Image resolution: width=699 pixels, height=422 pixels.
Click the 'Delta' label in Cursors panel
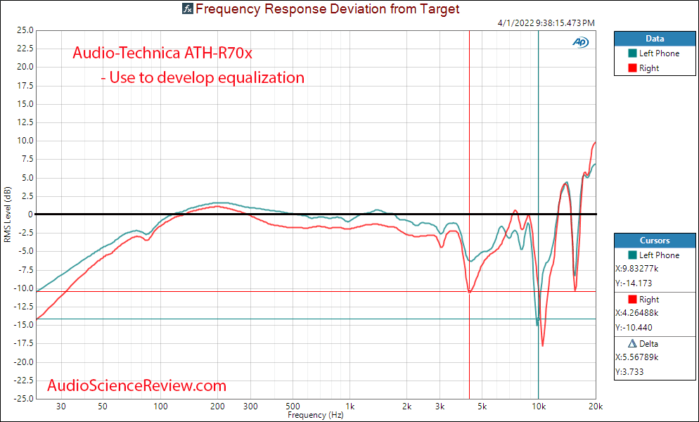click(x=648, y=343)
